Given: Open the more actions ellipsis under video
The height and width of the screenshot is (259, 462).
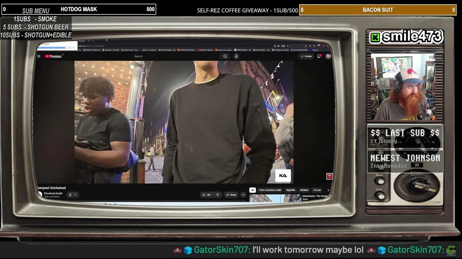Looking at the screenshot, I should click(243, 195).
